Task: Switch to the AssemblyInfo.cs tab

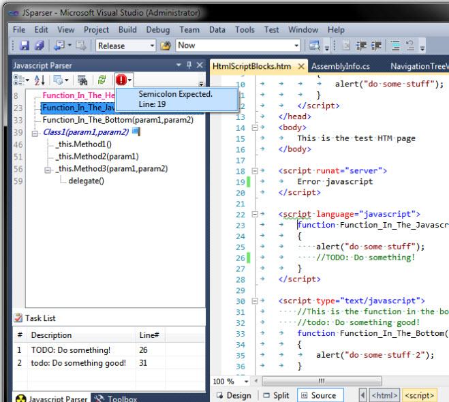Action: (340, 66)
